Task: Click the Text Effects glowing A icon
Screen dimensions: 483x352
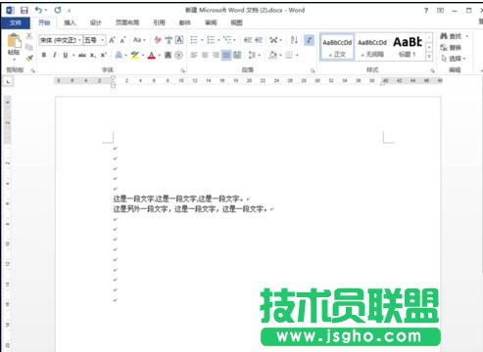Action: coord(119,55)
